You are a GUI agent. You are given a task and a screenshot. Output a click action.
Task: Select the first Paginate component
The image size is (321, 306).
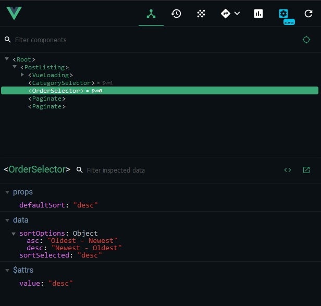(x=47, y=99)
